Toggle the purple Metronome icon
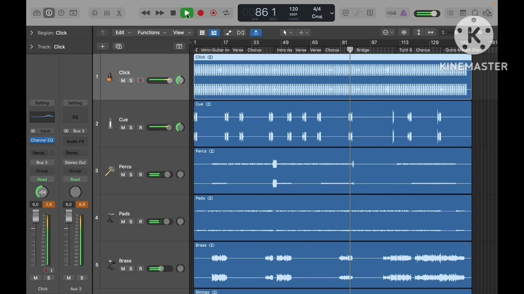Image resolution: width=524 pixels, height=294 pixels. (x=404, y=13)
